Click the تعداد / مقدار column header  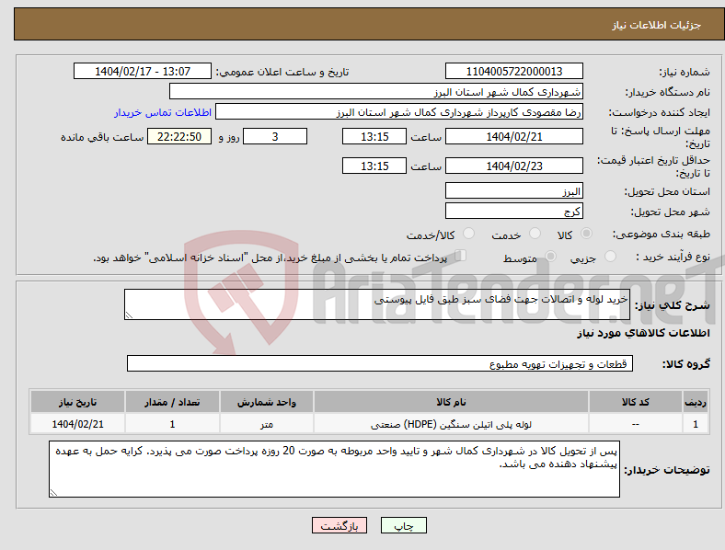click(172, 402)
